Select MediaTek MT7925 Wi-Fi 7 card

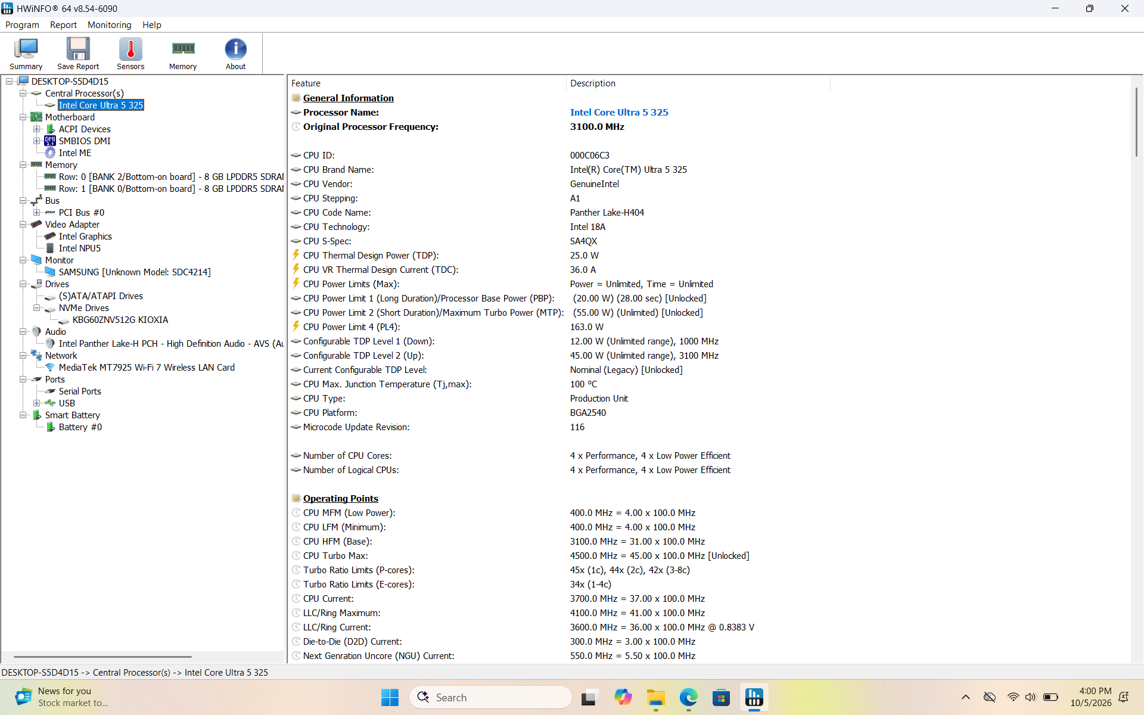147,368
